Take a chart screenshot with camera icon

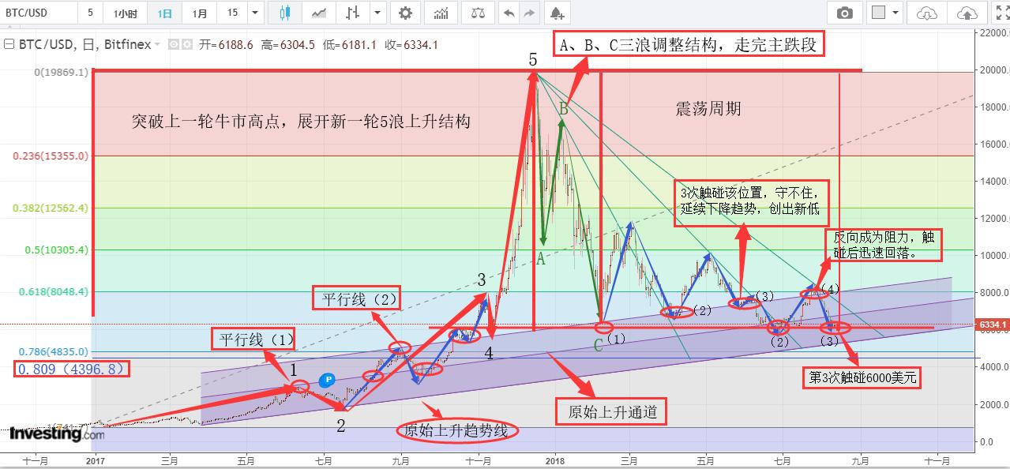coord(845,13)
